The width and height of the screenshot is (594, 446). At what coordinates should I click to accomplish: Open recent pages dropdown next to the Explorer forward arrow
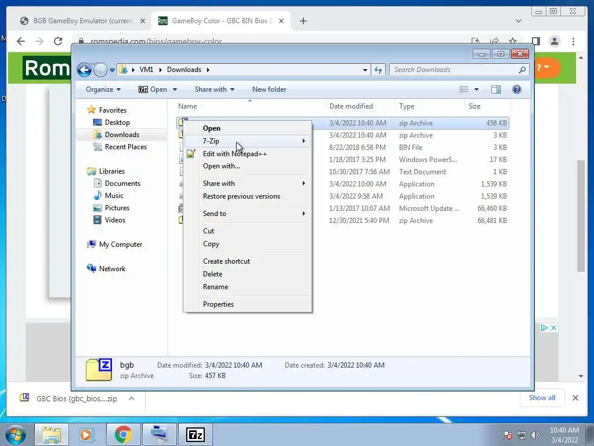coord(112,70)
